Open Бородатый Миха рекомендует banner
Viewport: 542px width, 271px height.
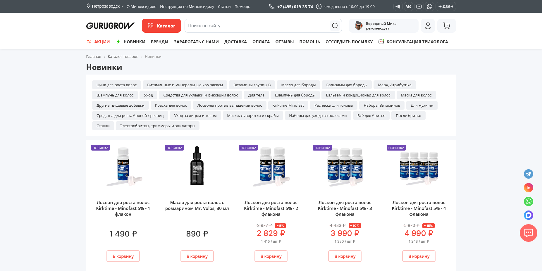pos(383,26)
